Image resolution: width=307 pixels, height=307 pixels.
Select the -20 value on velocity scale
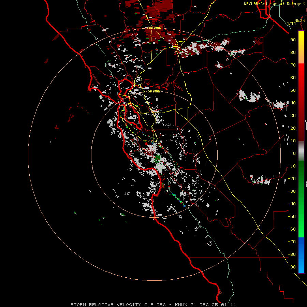pyautogui.click(x=292, y=178)
